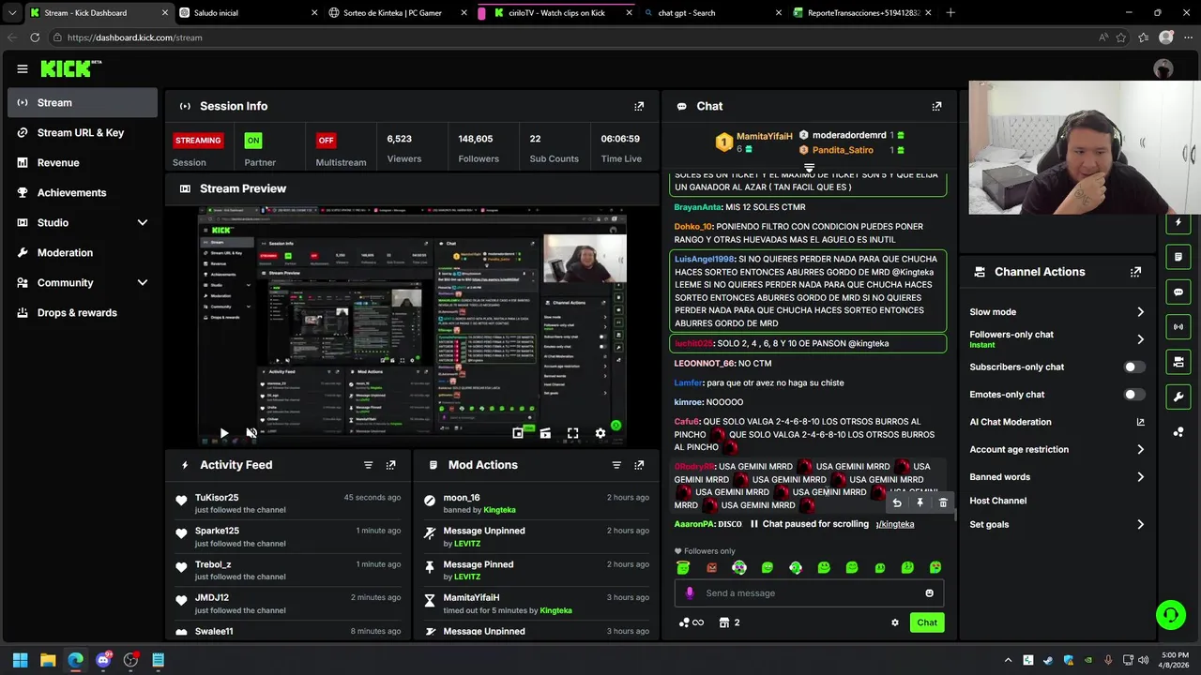Click the browser address bar
1201x675 pixels.
pos(572,37)
